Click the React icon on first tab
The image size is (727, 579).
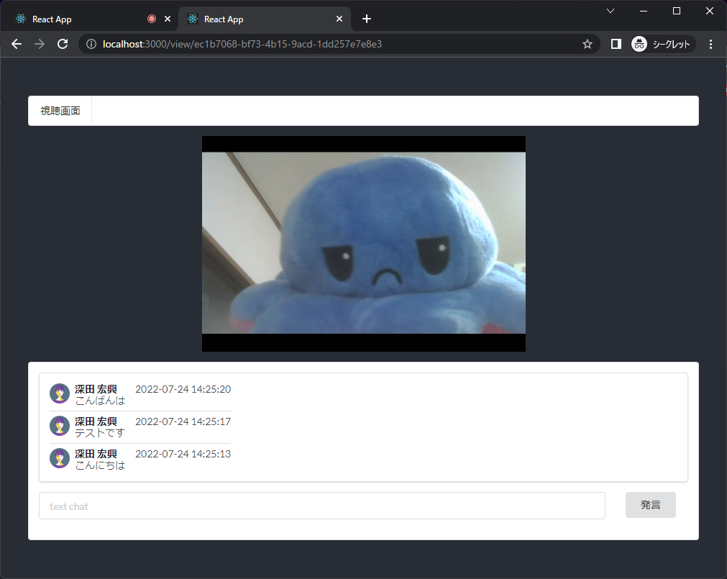[x=21, y=19]
